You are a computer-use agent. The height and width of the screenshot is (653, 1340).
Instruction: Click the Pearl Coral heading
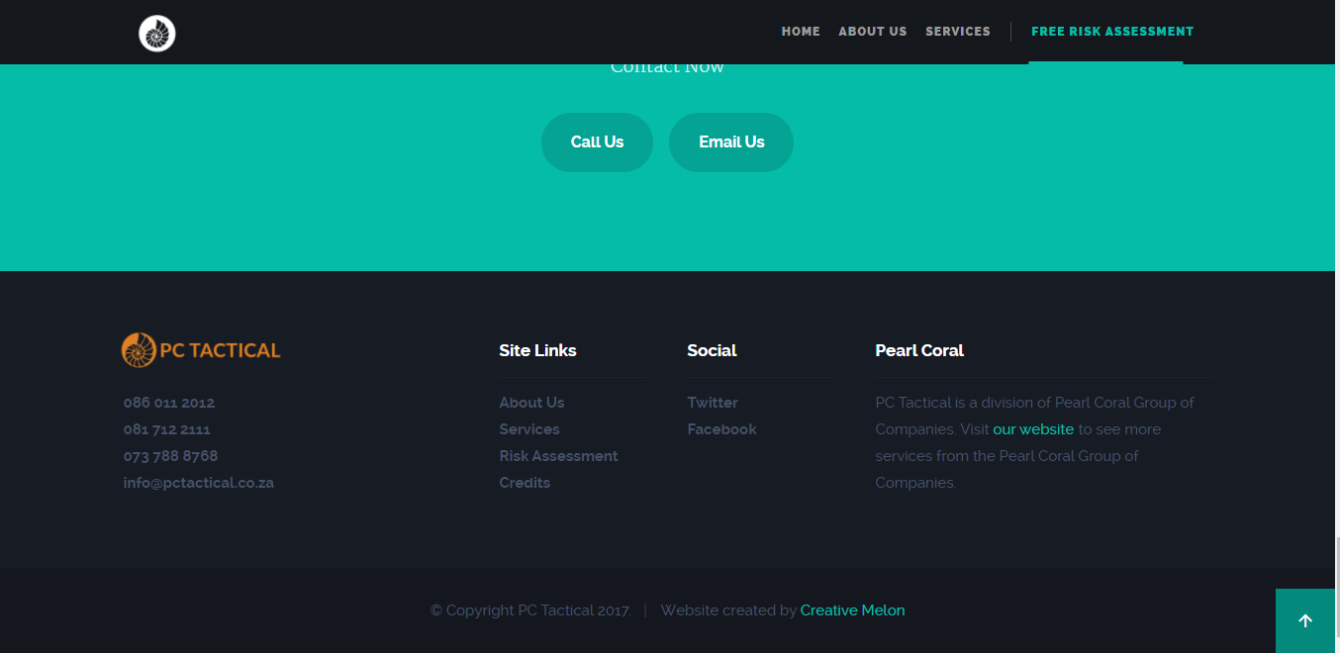(919, 350)
